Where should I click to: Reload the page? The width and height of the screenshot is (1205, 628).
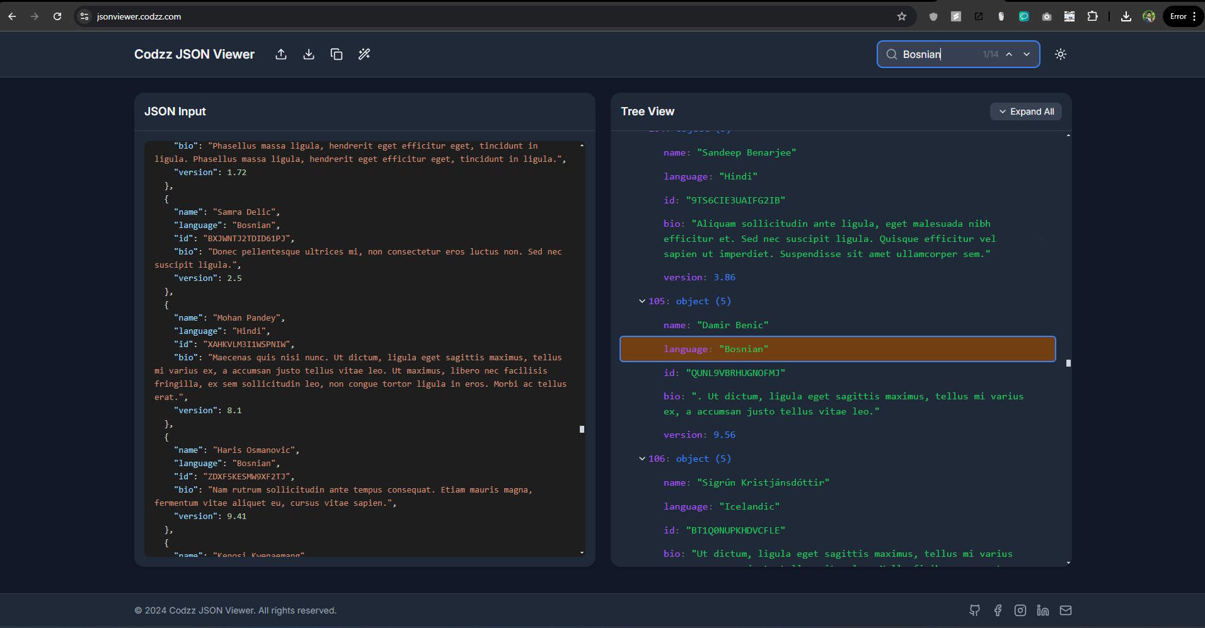tap(57, 16)
